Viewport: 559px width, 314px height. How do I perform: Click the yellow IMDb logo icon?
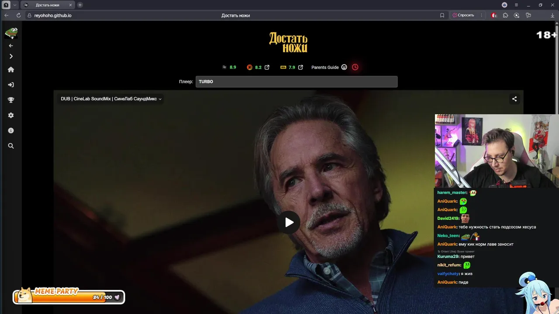[x=283, y=67]
